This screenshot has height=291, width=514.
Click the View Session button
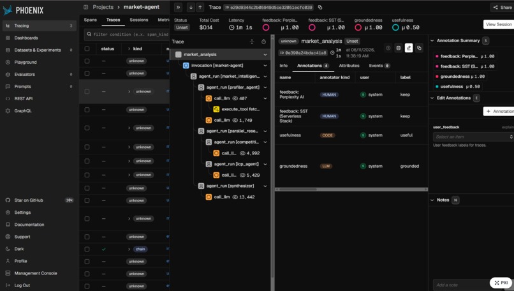[499, 24]
